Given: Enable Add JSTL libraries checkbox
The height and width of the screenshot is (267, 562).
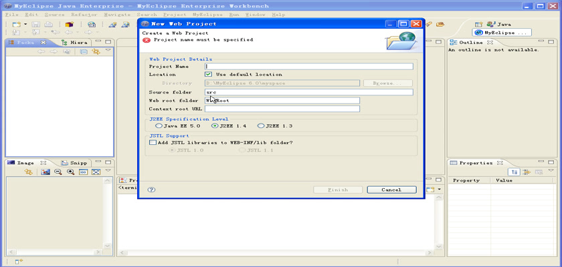Looking at the screenshot, I should click(153, 142).
